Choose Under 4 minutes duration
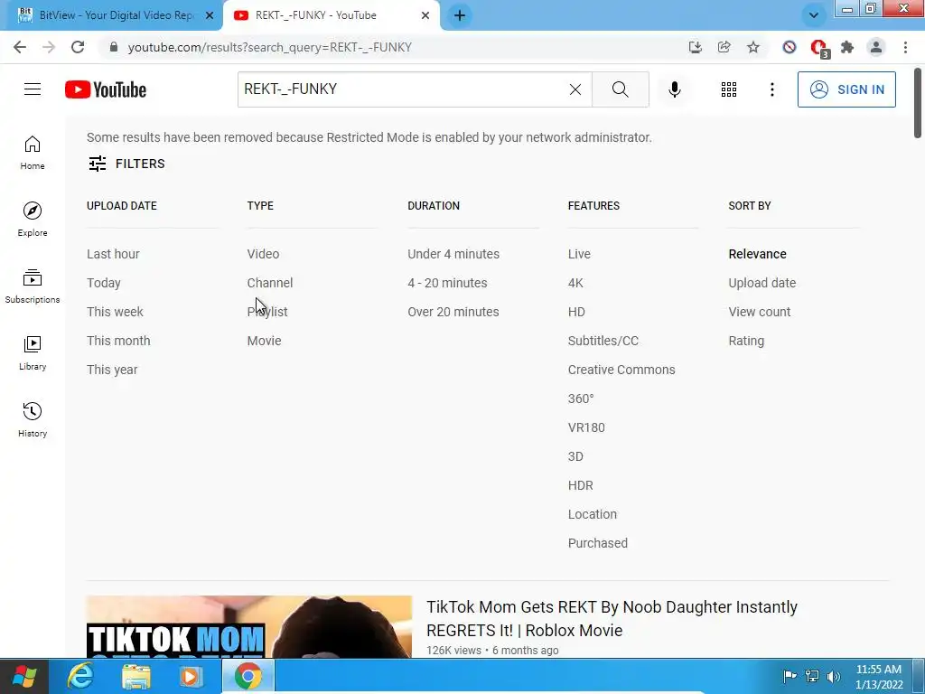This screenshot has width=925, height=694. click(453, 254)
